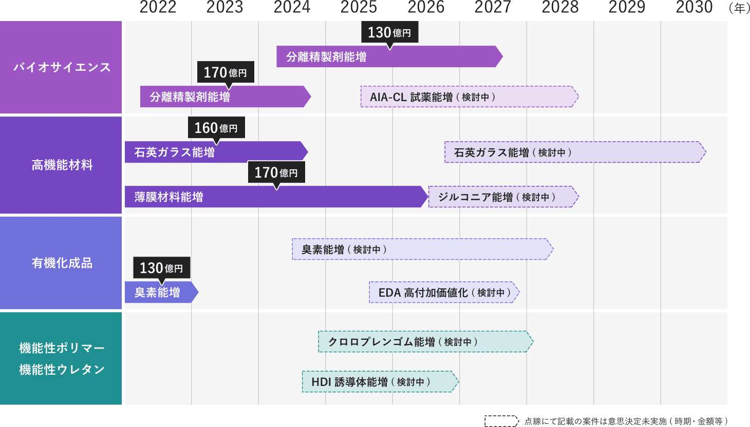
Task: Click the 2028 year label
Action: point(560,7)
